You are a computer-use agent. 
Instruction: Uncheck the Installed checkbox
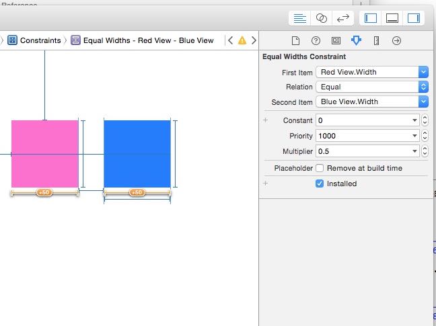[x=320, y=184]
